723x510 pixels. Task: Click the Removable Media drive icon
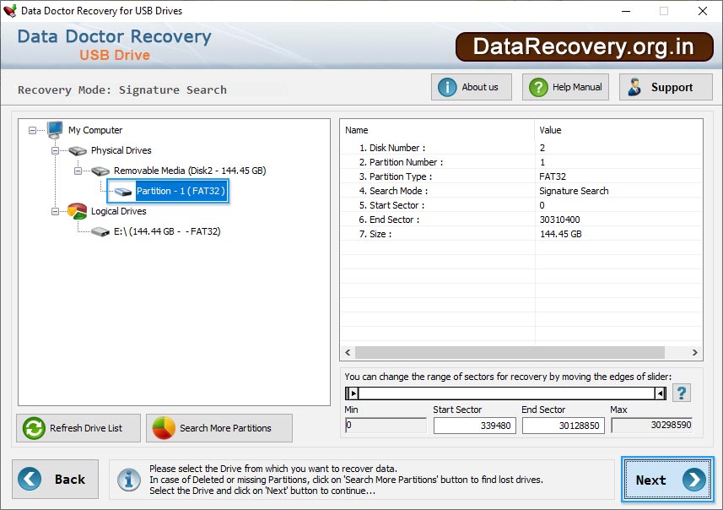pos(100,171)
